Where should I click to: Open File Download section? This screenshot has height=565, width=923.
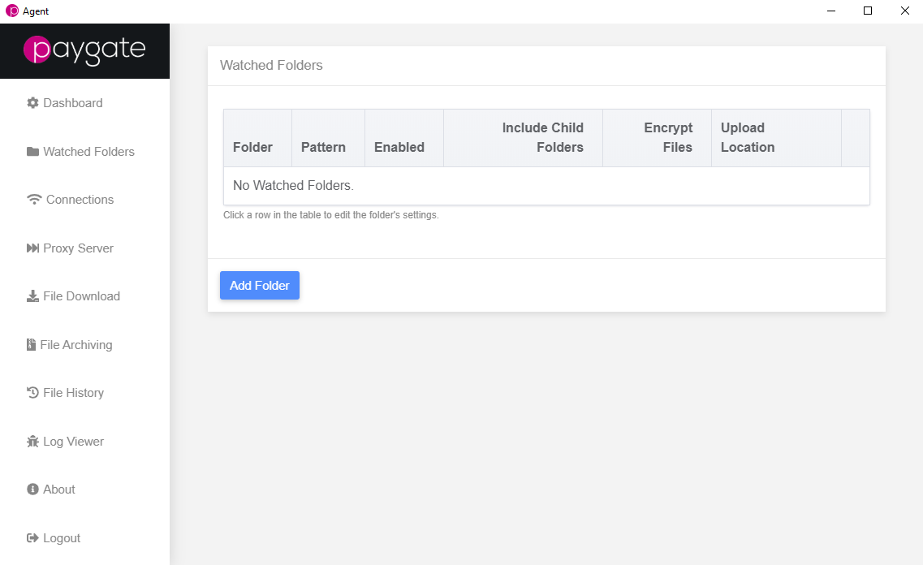pos(74,296)
